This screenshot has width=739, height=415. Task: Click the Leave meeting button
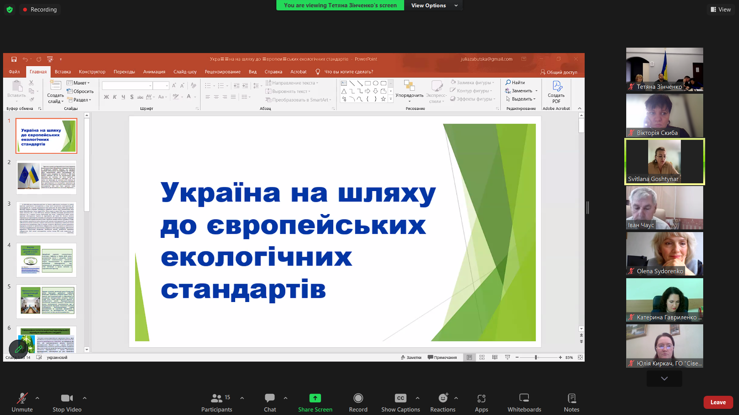[x=718, y=402]
